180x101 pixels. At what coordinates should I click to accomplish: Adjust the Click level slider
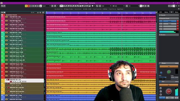click(163, 77)
